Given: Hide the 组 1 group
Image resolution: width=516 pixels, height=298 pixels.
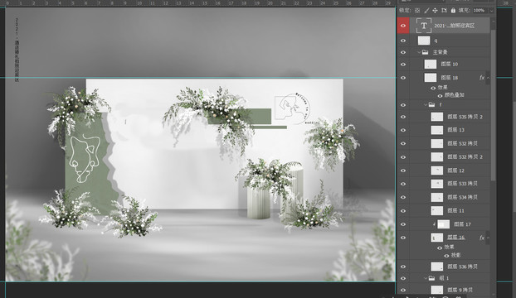Looking at the screenshot, I should (403, 278).
